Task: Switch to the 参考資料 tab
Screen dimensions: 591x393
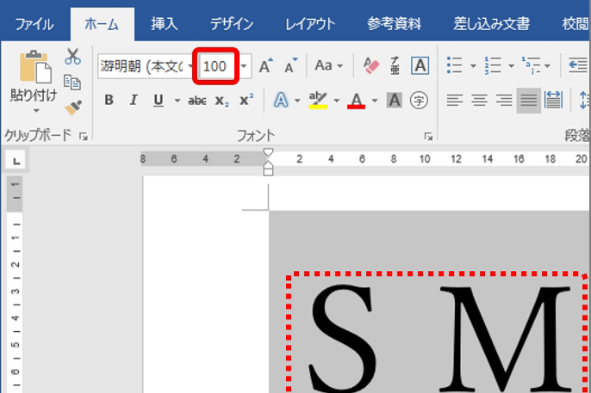Action: coord(394,24)
